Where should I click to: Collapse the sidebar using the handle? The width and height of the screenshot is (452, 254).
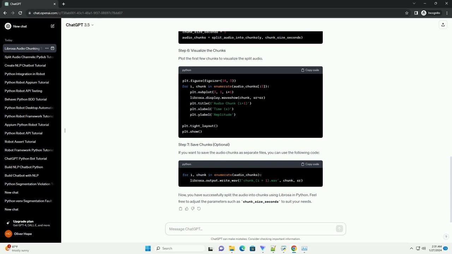(x=65, y=131)
